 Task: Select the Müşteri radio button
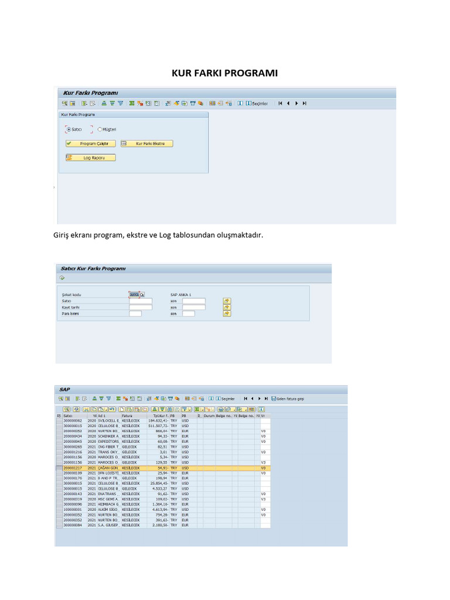click(100, 129)
